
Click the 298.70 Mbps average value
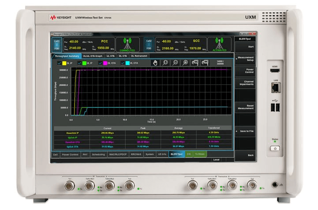pyautogui.click(x=179, y=133)
